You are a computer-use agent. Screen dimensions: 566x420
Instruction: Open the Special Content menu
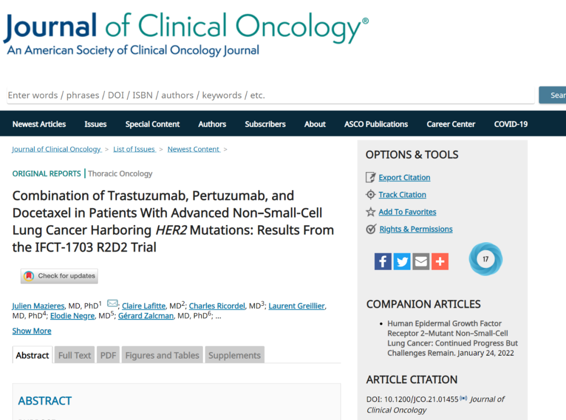click(x=153, y=124)
